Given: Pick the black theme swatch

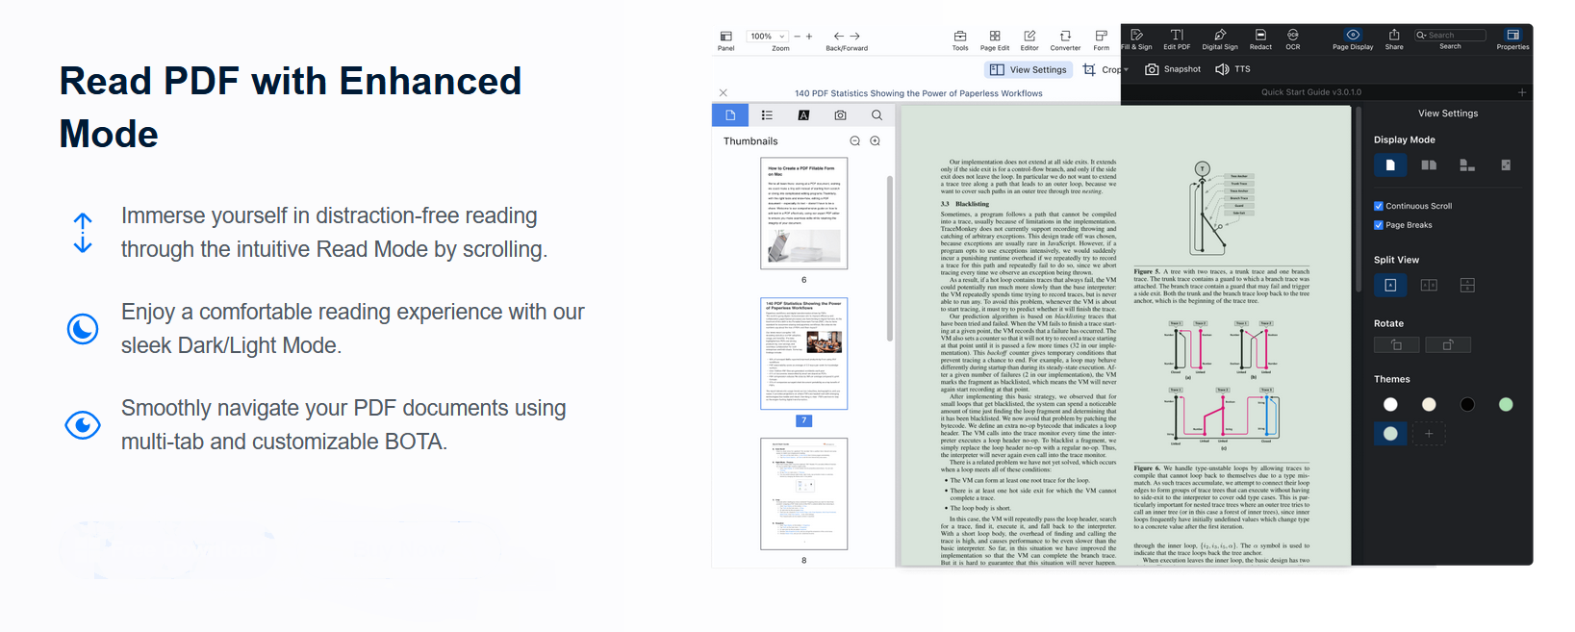Looking at the screenshot, I should (x=1467, y=404).
